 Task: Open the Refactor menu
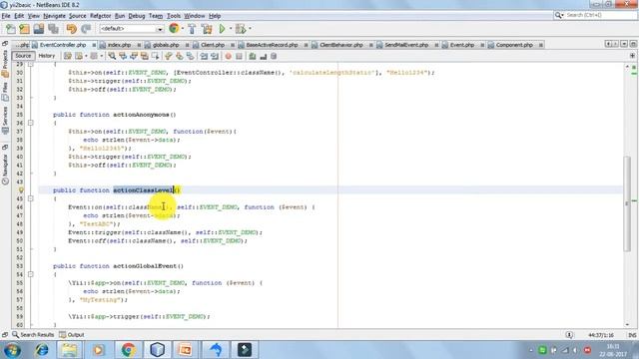100,16
